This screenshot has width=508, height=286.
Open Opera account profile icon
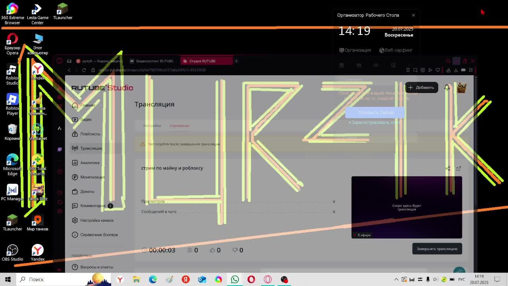pyautogui.click(x=448, y=70)
